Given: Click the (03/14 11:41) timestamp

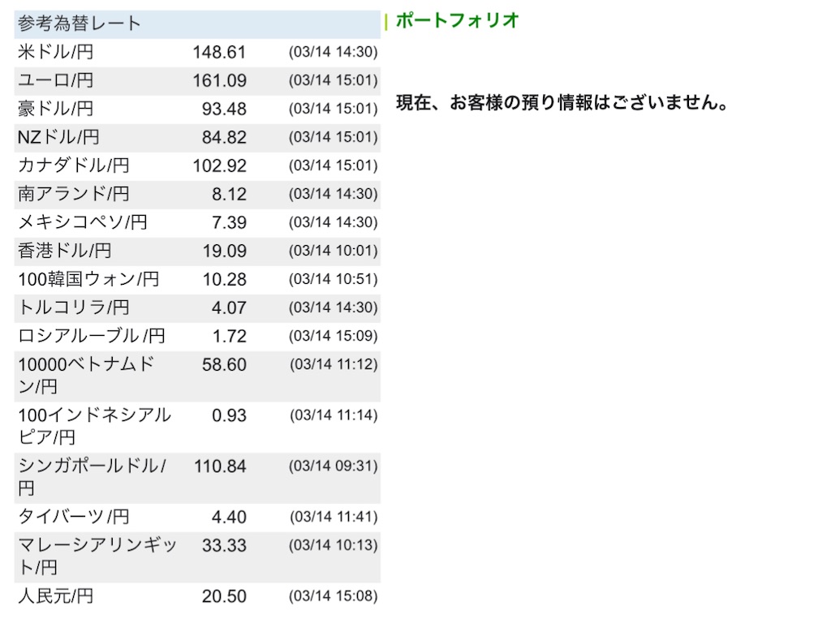Looking at the screenshot, I should pyautogui.click(x=334, y=517).
